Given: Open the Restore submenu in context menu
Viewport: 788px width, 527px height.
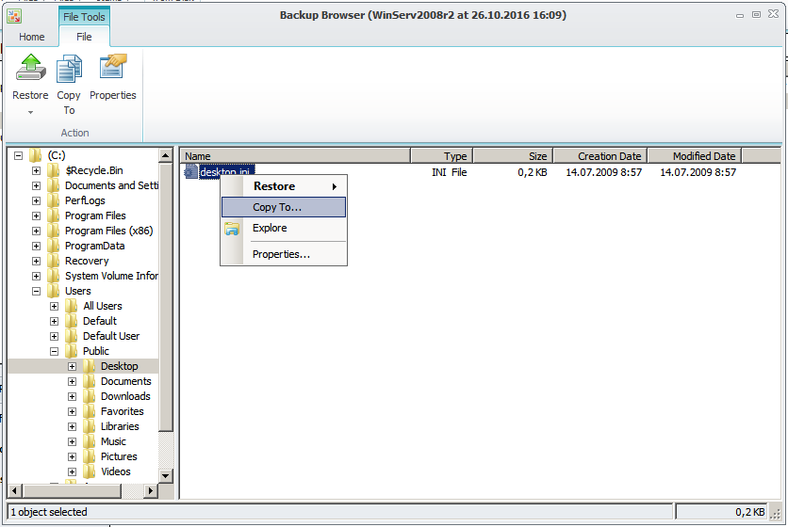Looking at the screenshot, I should (284, 186).
